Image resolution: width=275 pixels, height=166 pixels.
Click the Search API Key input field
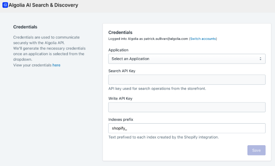pyautogui.click(x=187, y=80)
